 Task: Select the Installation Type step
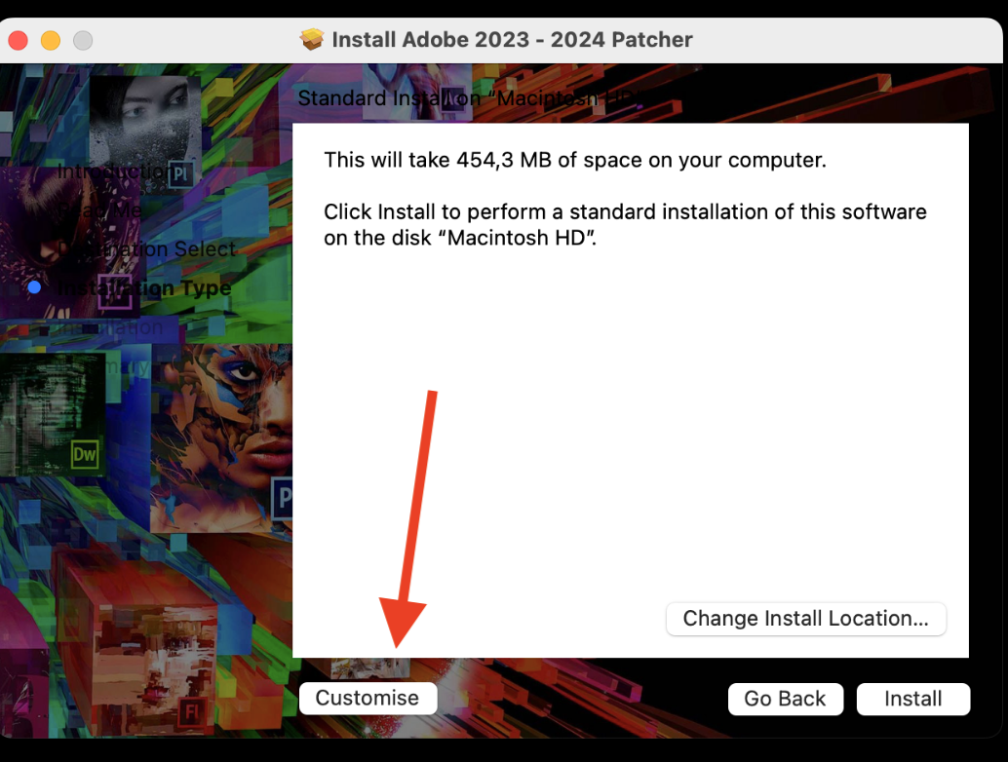144,287
